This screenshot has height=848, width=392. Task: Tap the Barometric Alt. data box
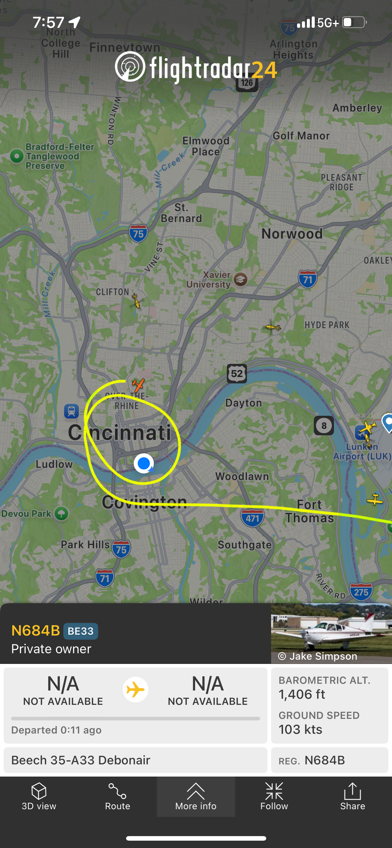tap(329, 688)
